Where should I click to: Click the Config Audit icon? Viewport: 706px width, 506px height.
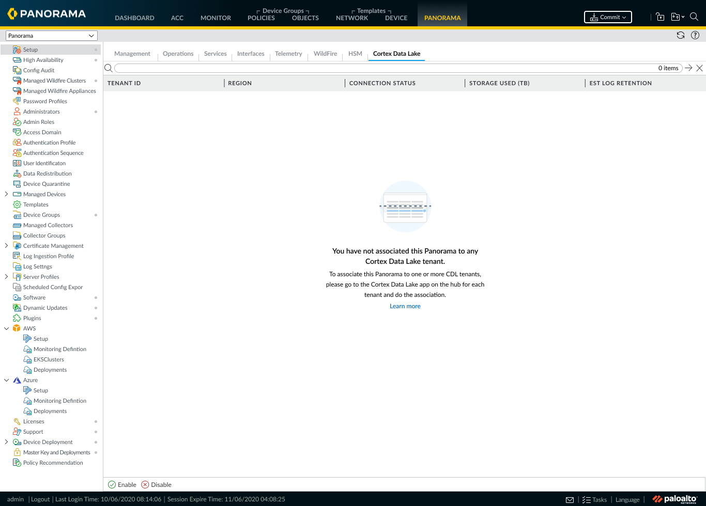tap(17, 70)
